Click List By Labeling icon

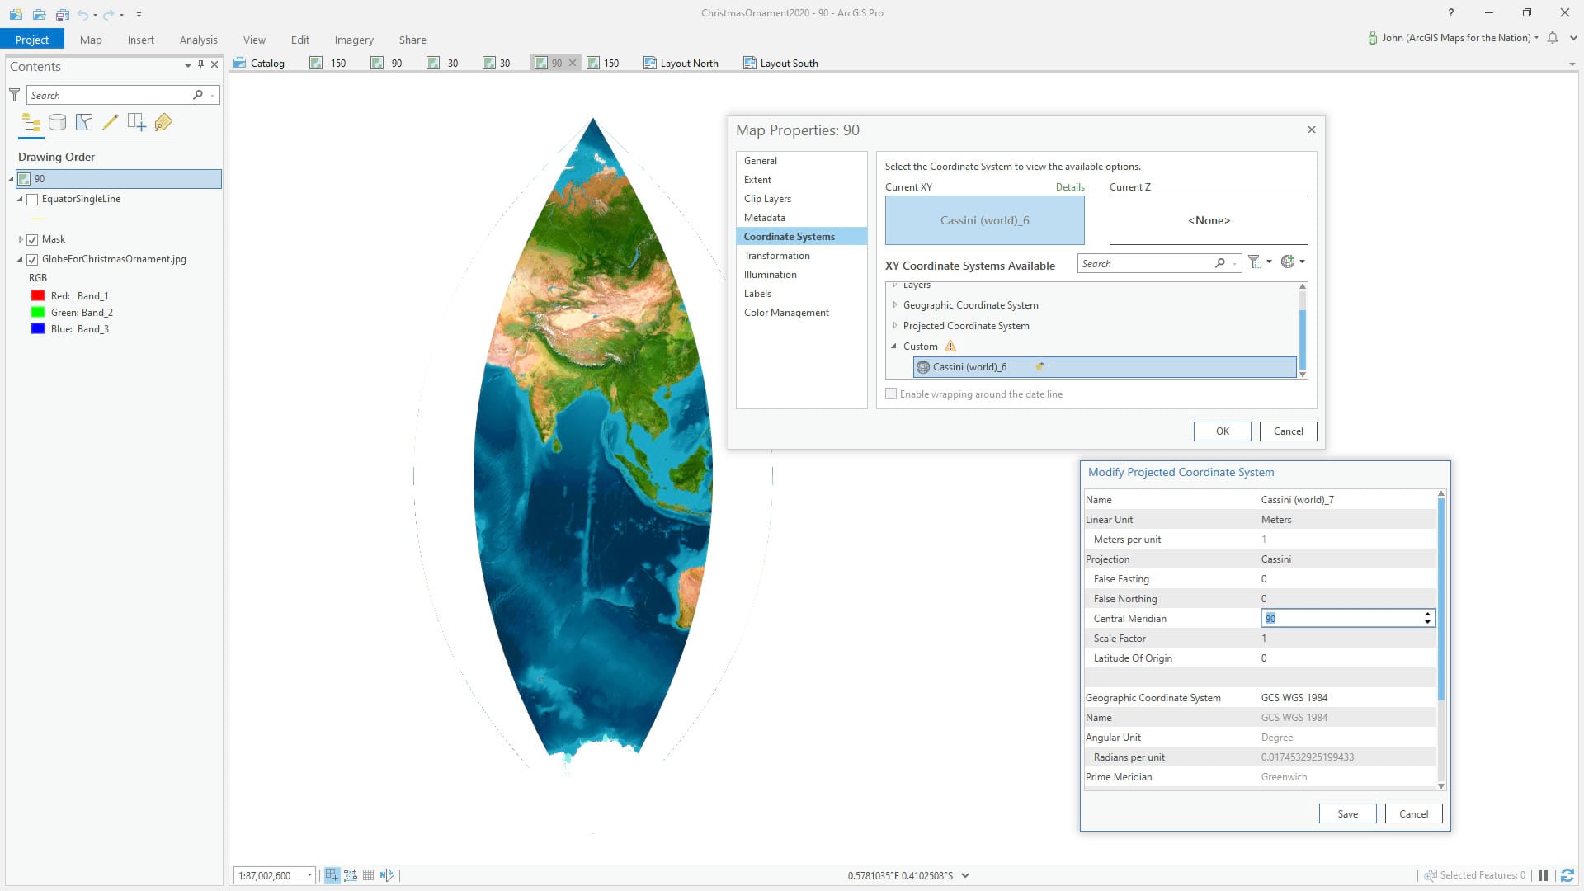pos(163,123)
